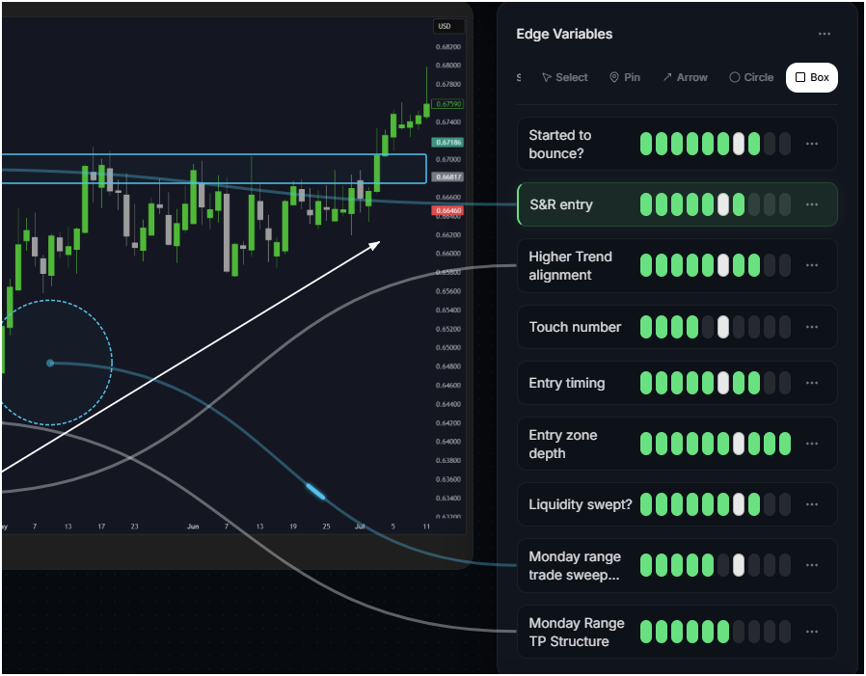Click the dot anchor inside dashed circle
This screenshot has width=866, height=676.
50,363
